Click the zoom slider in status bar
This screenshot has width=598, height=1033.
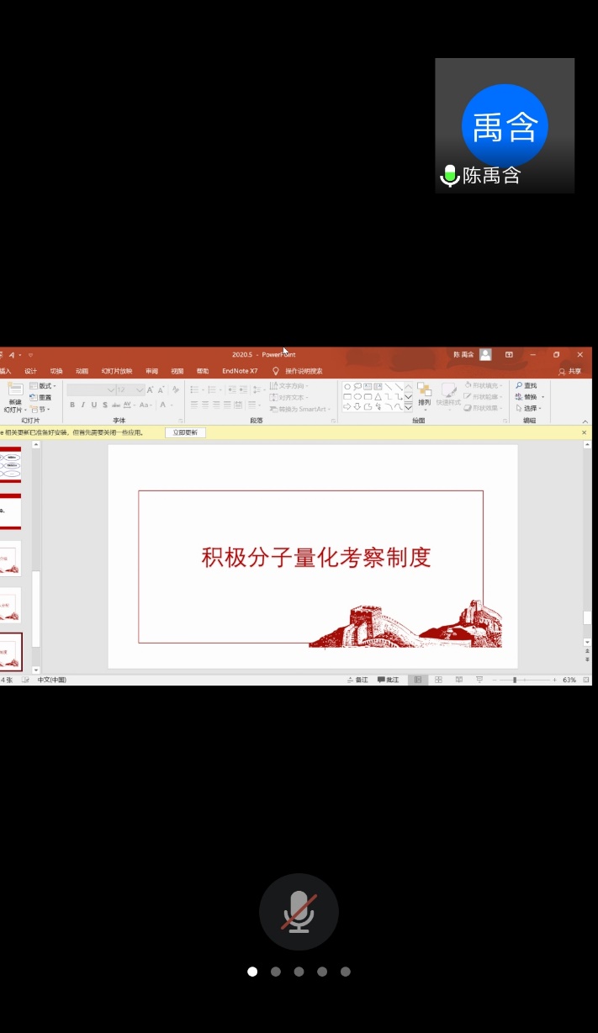[515, 680]
